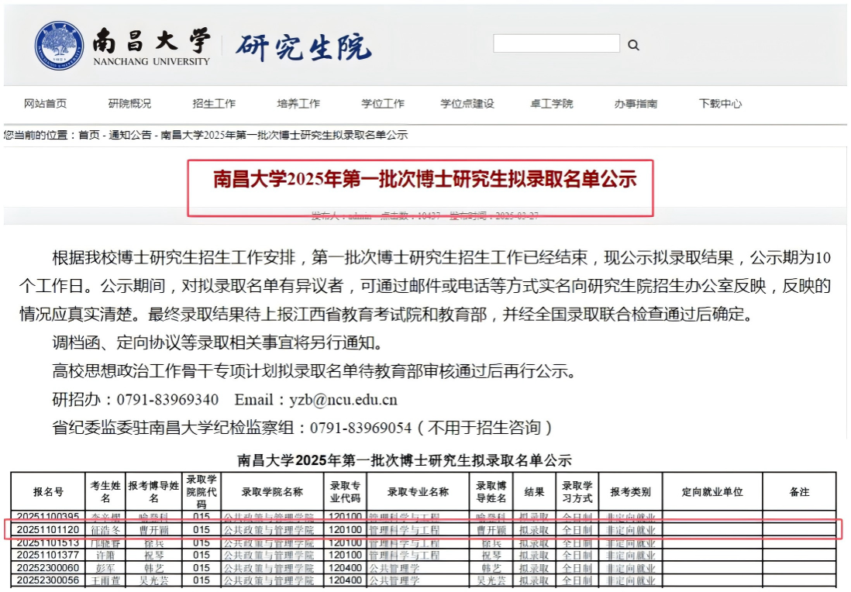Click the 录取专业名称 column header
The height and width of the screenshot is (592, 851).
tap(419, 492)
